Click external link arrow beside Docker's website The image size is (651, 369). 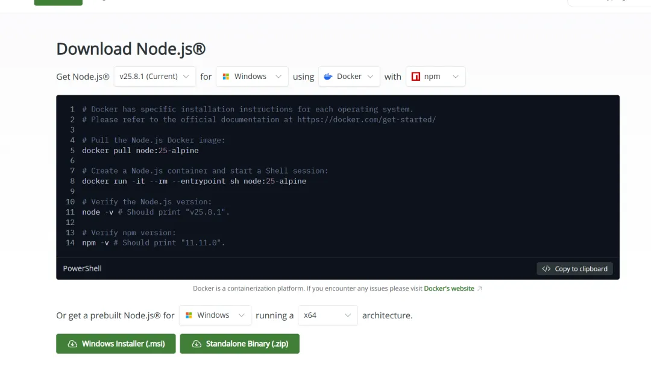click(x=480, y=288)
